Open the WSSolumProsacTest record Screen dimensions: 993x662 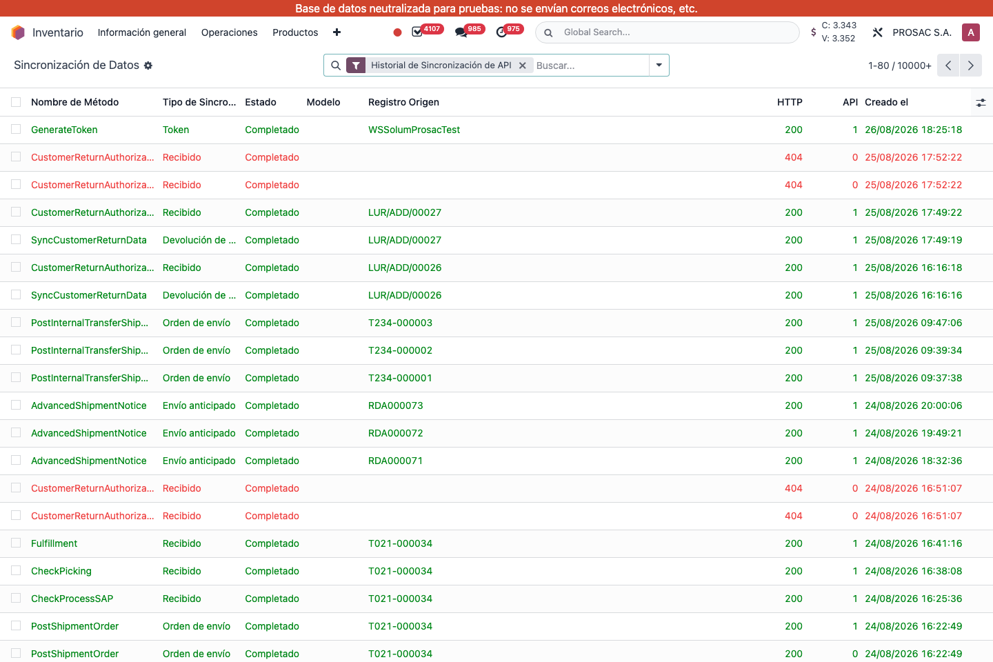pos(414,130)
